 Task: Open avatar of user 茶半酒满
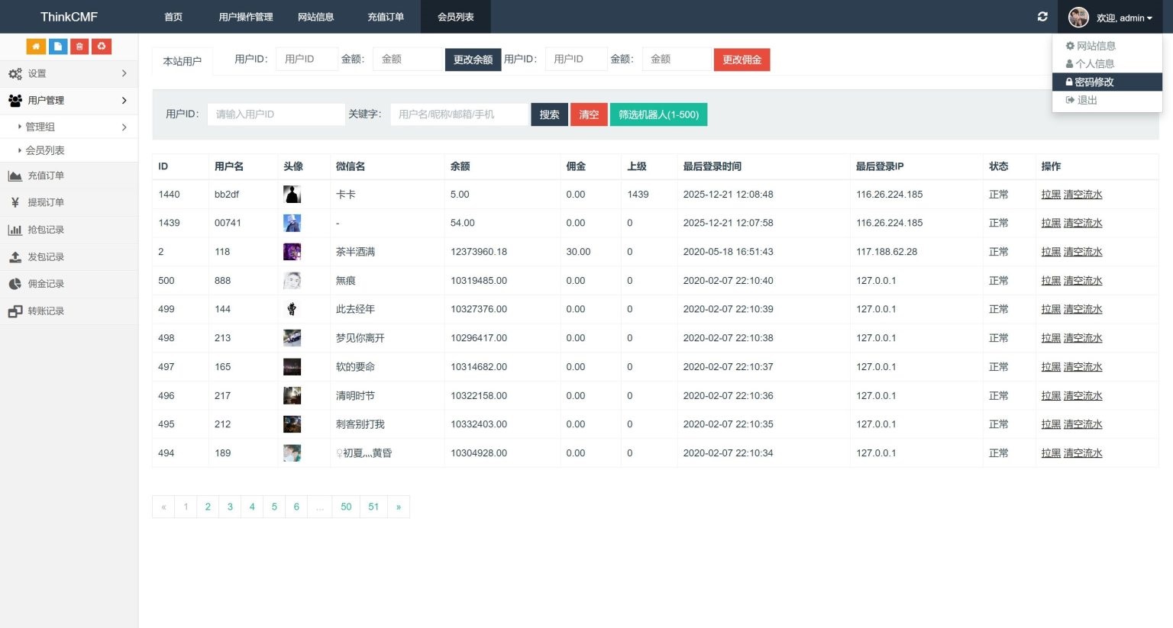292,252
